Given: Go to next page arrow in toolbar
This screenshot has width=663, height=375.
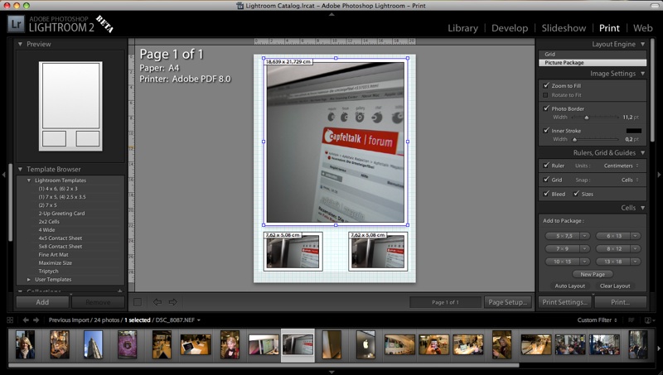Looking at the screenshot, I should point(172,302).
